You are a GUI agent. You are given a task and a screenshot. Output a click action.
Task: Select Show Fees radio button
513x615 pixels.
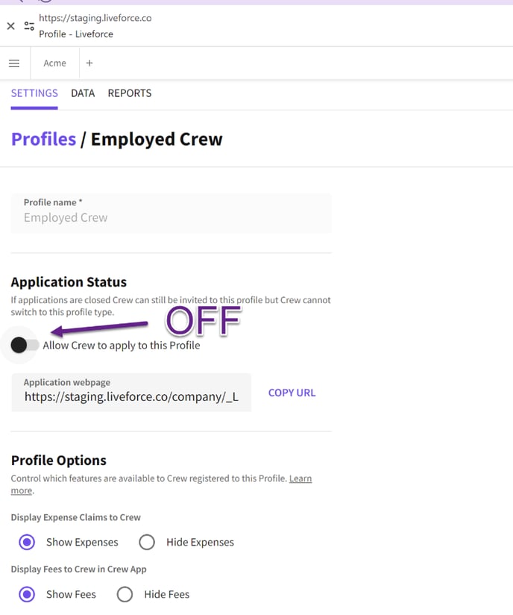coord(28,594)
